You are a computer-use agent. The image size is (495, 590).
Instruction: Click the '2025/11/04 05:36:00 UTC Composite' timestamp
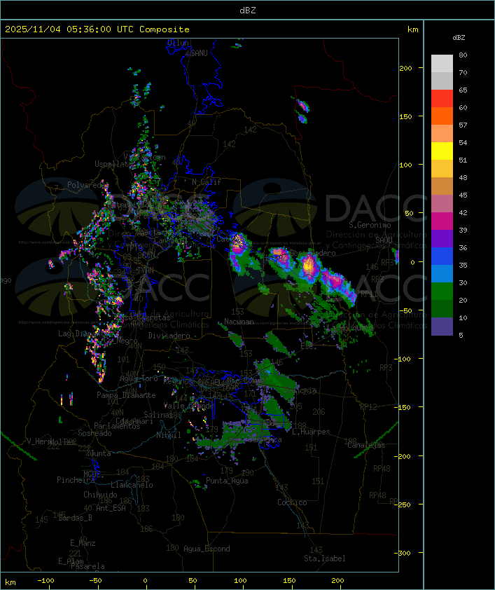coord(97,29)
